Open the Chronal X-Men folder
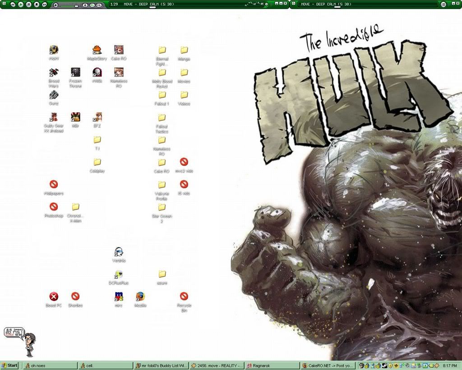 click(75, 213)
